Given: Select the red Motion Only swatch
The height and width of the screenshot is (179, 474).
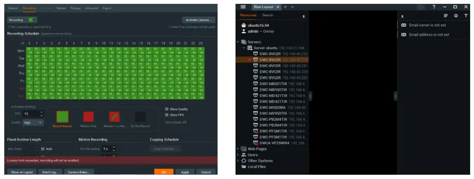Looking at the screenshot, I should [88, 117].
